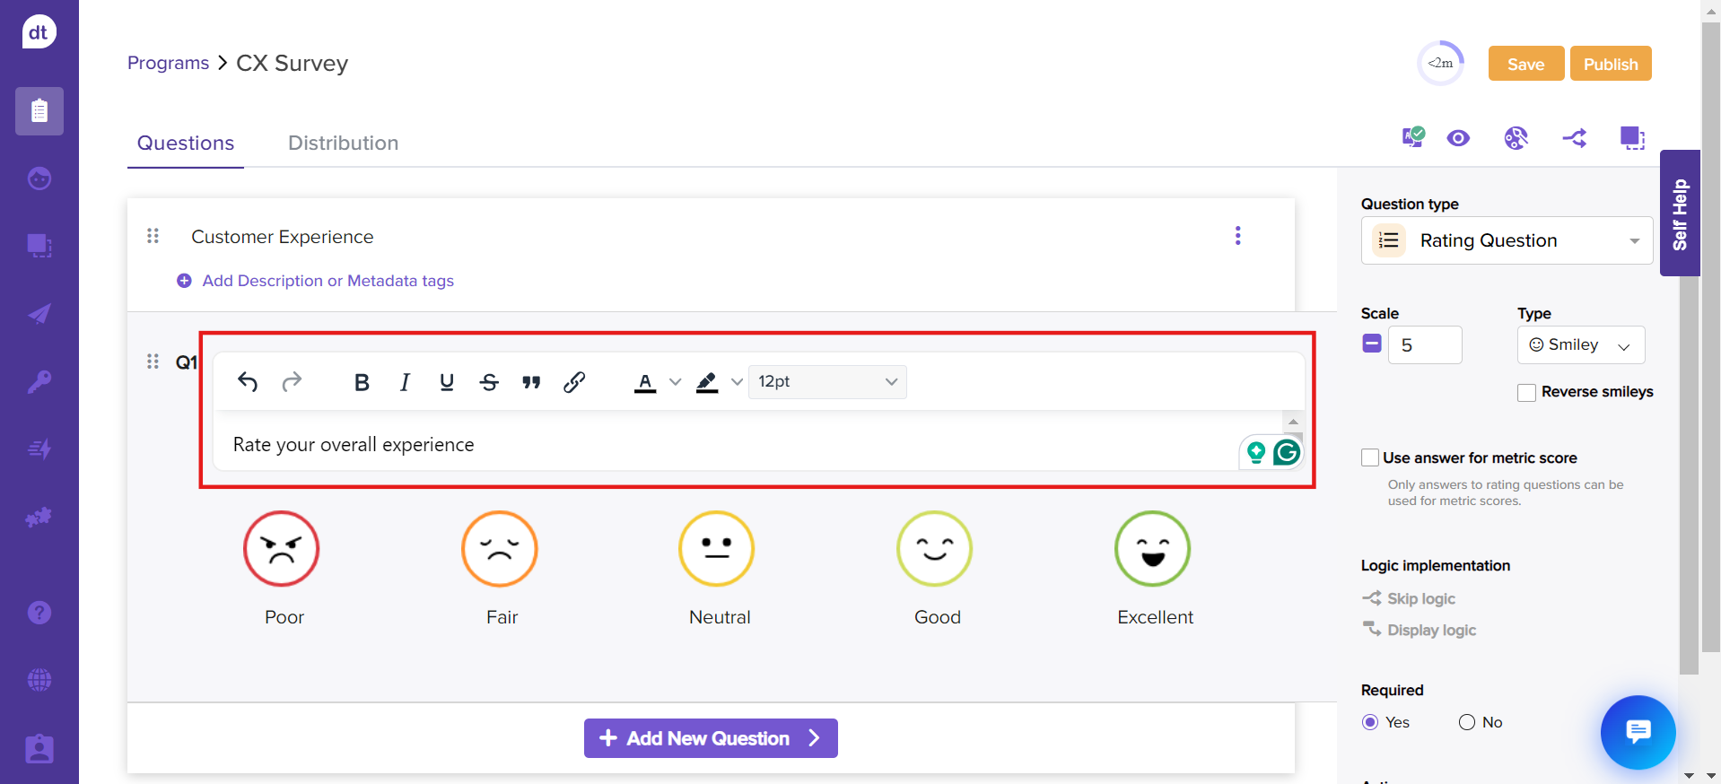Viewport: 1721px width, 784px height.
Task: Insert a hyperlink using the link icon
Action: [x=574, y=382]
